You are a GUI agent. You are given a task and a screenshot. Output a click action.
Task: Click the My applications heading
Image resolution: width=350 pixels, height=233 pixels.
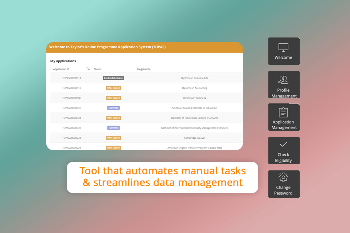click(63, 61)
